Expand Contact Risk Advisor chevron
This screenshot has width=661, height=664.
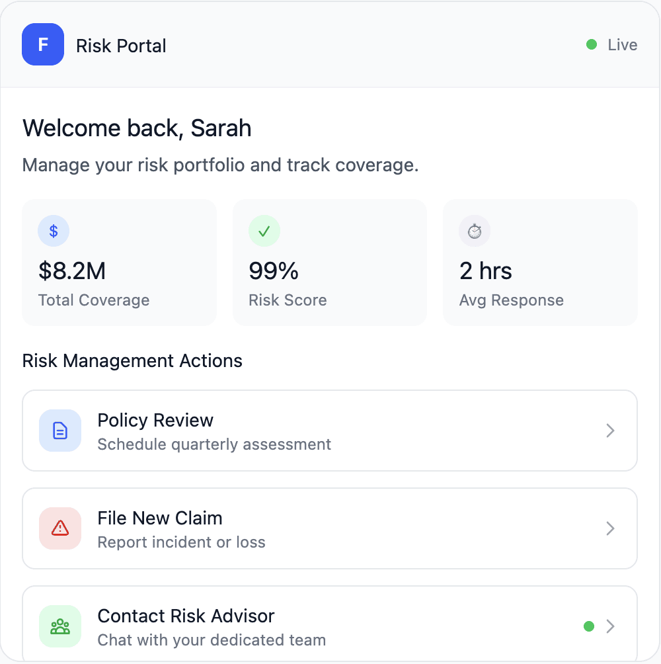click(x=611, y=626)
